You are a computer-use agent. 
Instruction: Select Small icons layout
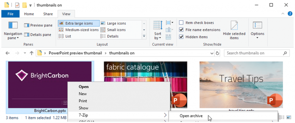pos(113,30)
